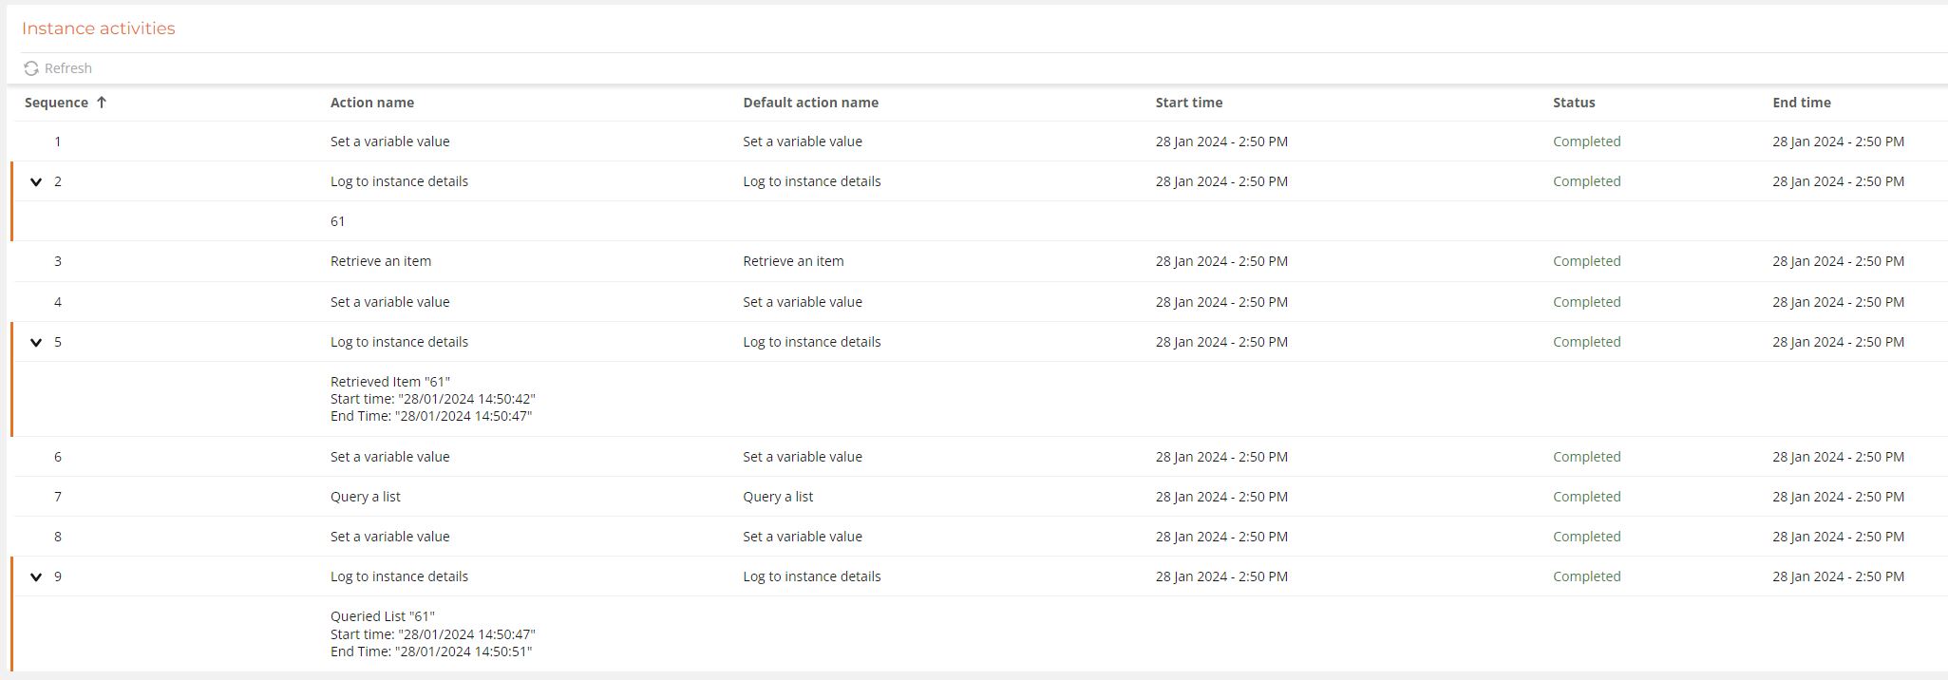Sort by the Status column header
The width and height of the screenshot is (1948, 680).
[x=1574, y=103]
